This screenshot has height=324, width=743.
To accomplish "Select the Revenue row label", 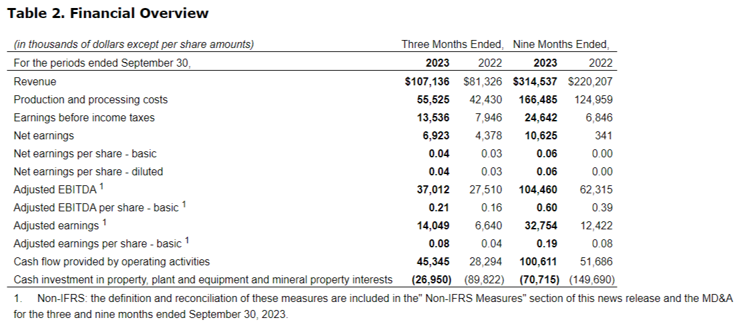I will click(35, 81).
